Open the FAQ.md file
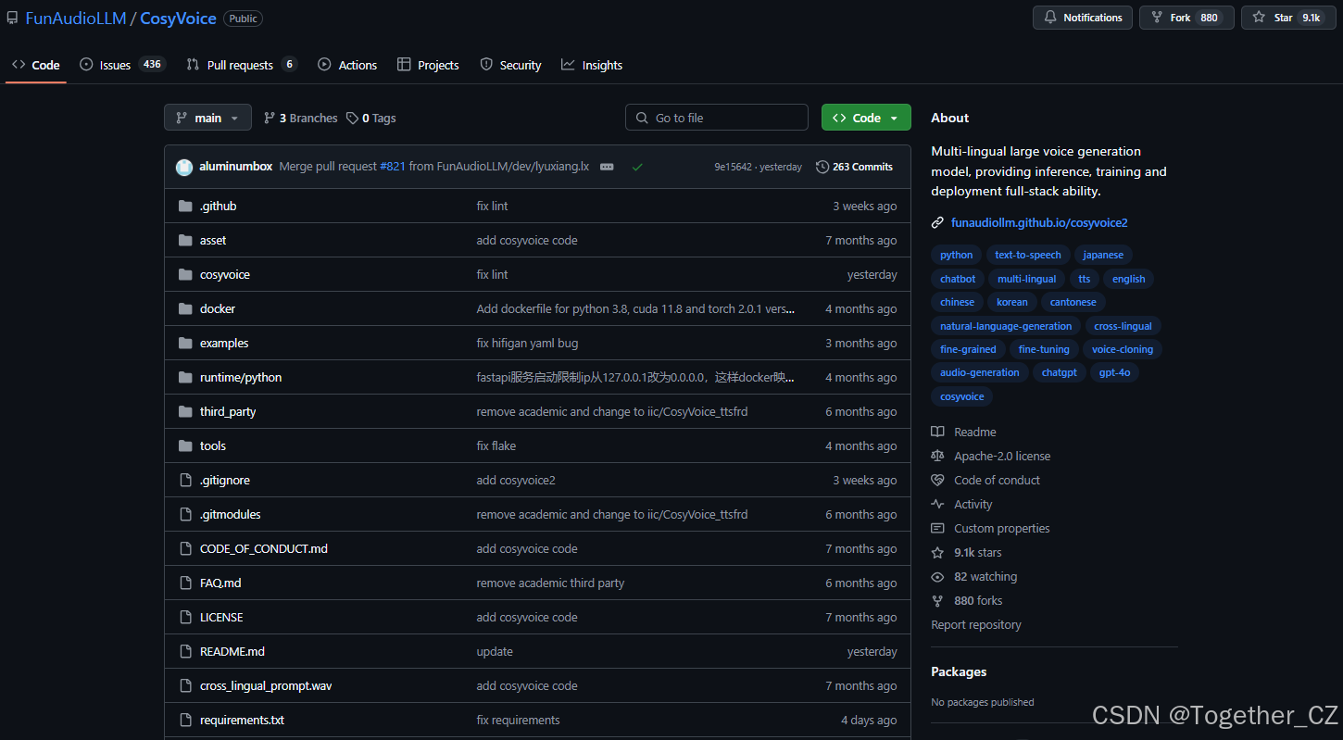 tap(220, 583)
